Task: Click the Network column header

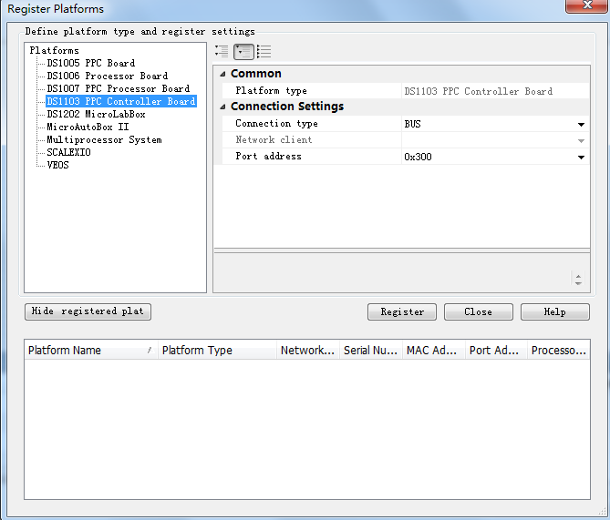Action: coord(308,351)
